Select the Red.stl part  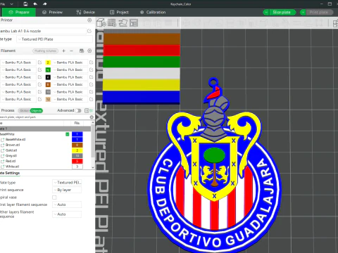point(11,161)
